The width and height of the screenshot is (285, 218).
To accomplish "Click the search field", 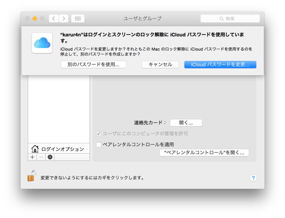I will pyautogui.click(x=230, y=18).
